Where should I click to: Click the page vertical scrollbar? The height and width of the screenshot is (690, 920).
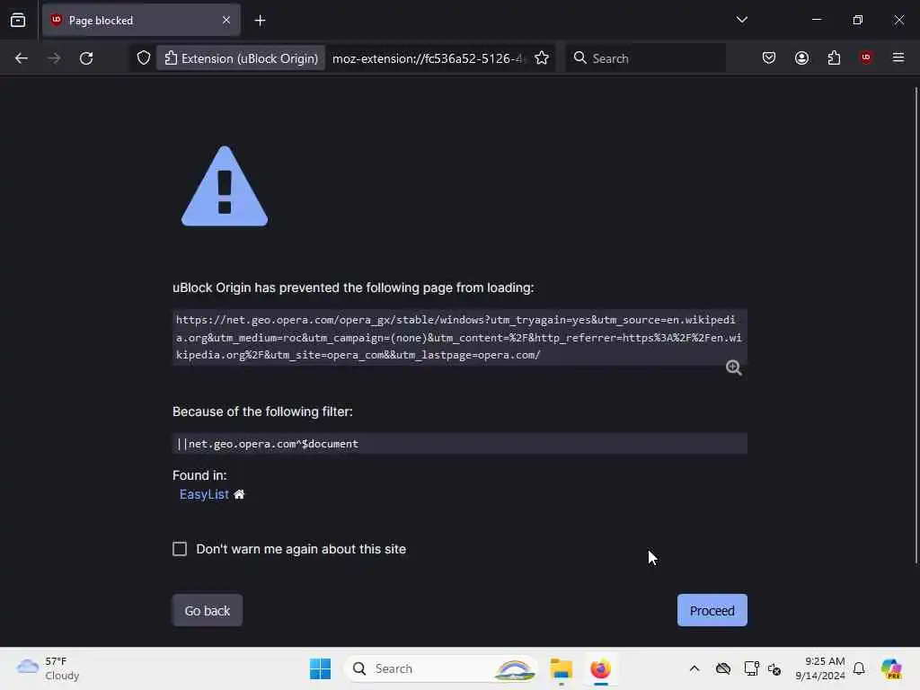(916, 325)
